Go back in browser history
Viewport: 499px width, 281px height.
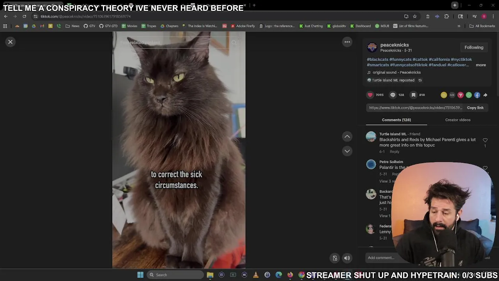[6, 16]
